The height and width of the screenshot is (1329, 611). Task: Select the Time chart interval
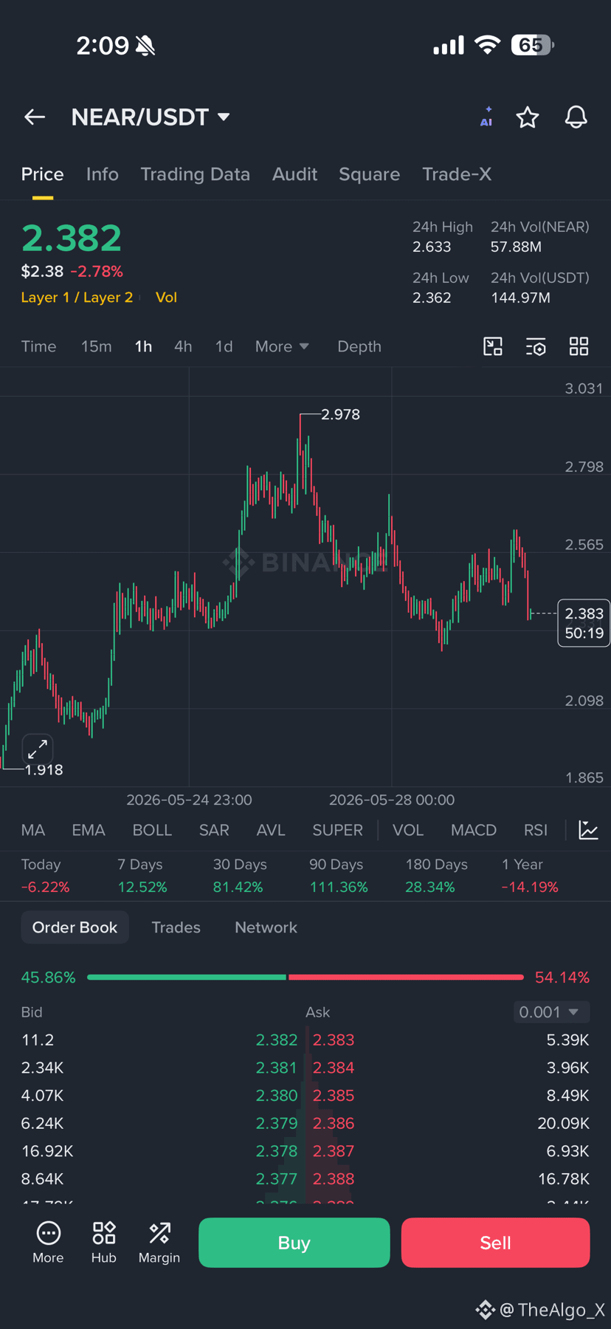tap(38, 346)
